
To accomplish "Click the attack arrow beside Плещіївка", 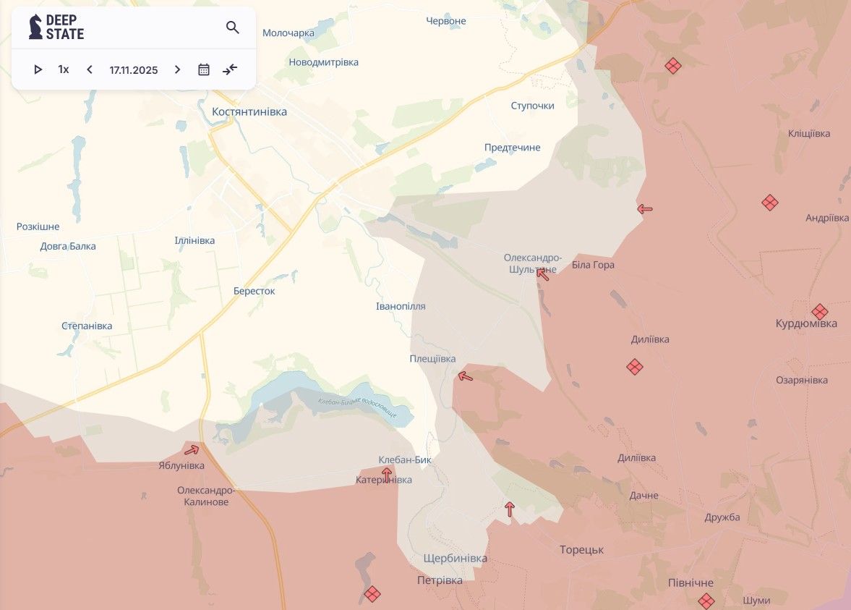I will tap(466, 376).
